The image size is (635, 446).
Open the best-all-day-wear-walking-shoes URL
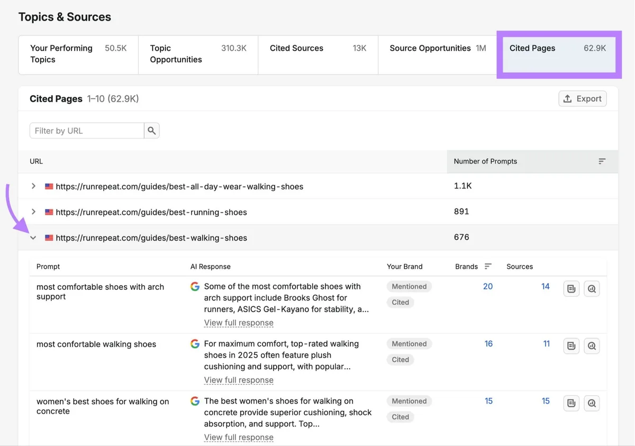(x=179, y=186)
